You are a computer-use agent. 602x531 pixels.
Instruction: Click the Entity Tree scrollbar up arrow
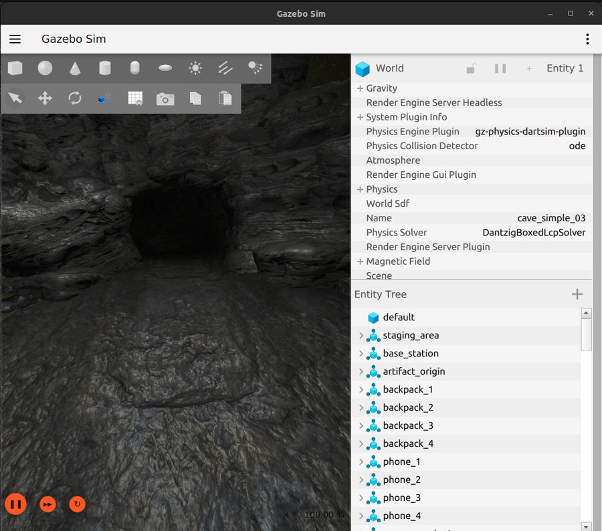pyautogui.click(x=586, y=313)
